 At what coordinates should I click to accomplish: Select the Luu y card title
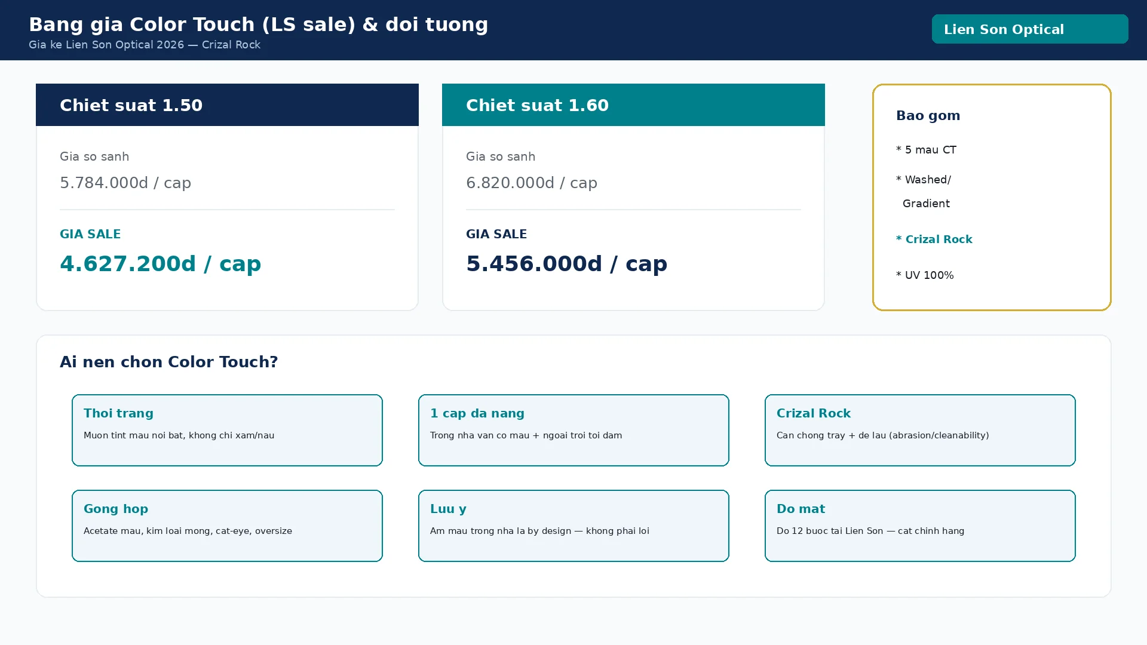pos(448,509)
